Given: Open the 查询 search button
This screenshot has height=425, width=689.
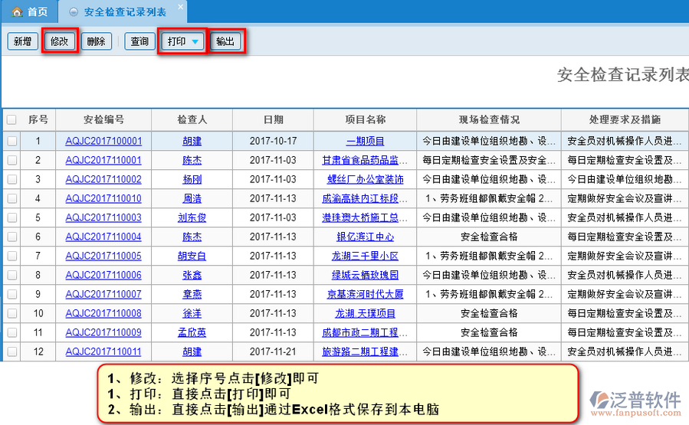Looking at the screenshot, I should (139, 41).
